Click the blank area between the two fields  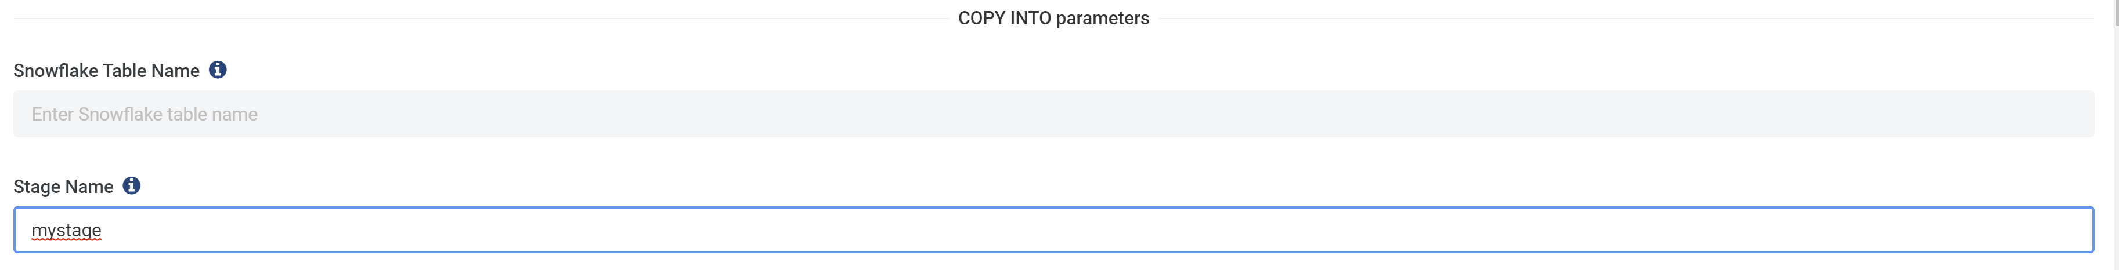coord(1053,156)
